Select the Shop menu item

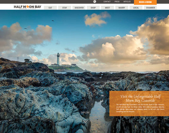[93, 8]
